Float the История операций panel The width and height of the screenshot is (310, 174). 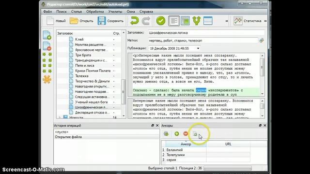pos(153,126)
